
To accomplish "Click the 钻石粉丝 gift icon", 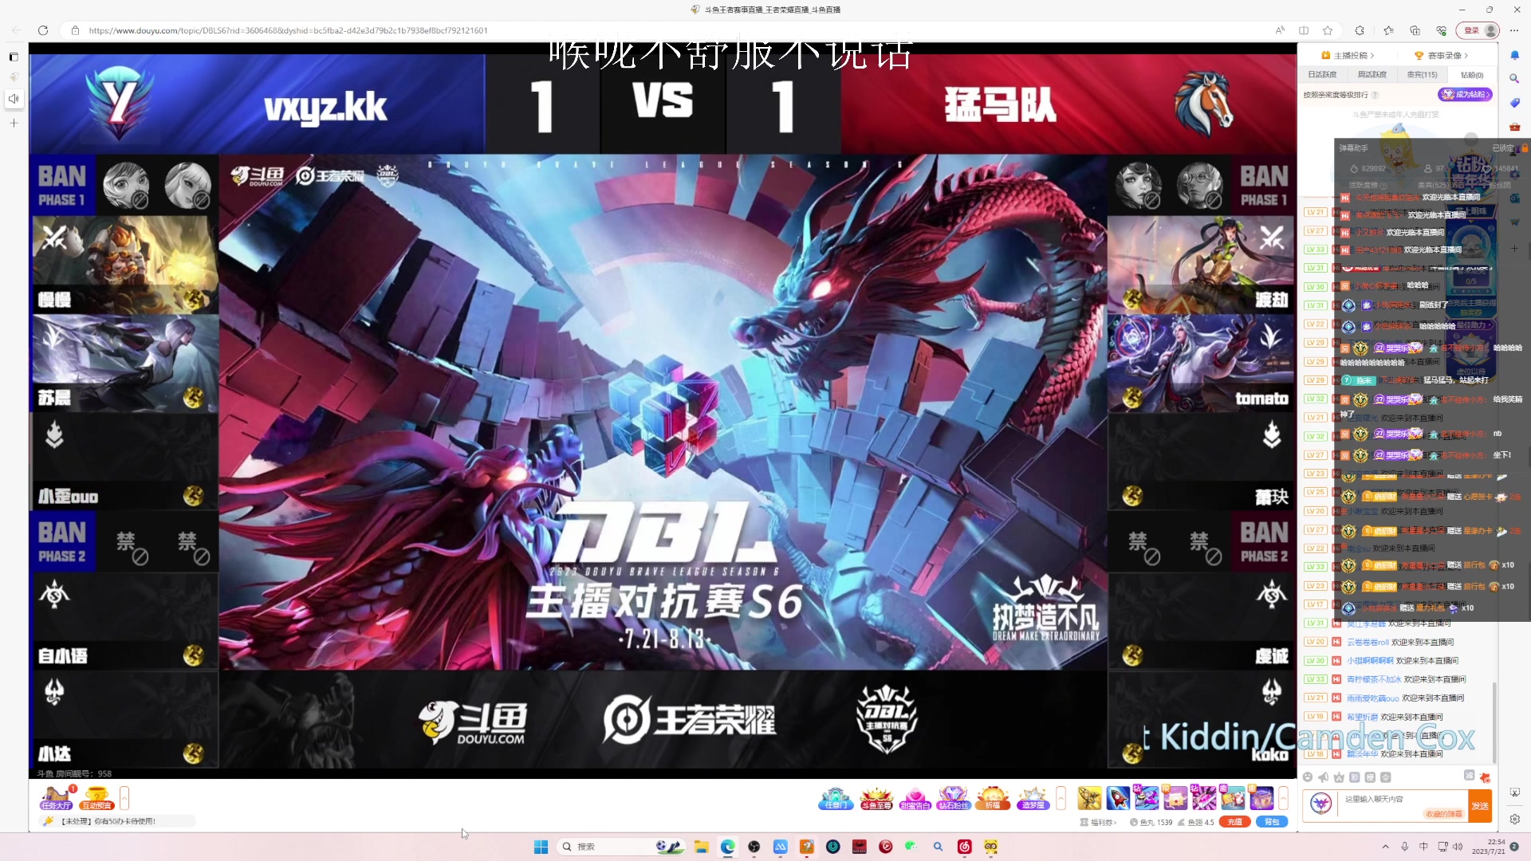I will [x=954, y=798].
